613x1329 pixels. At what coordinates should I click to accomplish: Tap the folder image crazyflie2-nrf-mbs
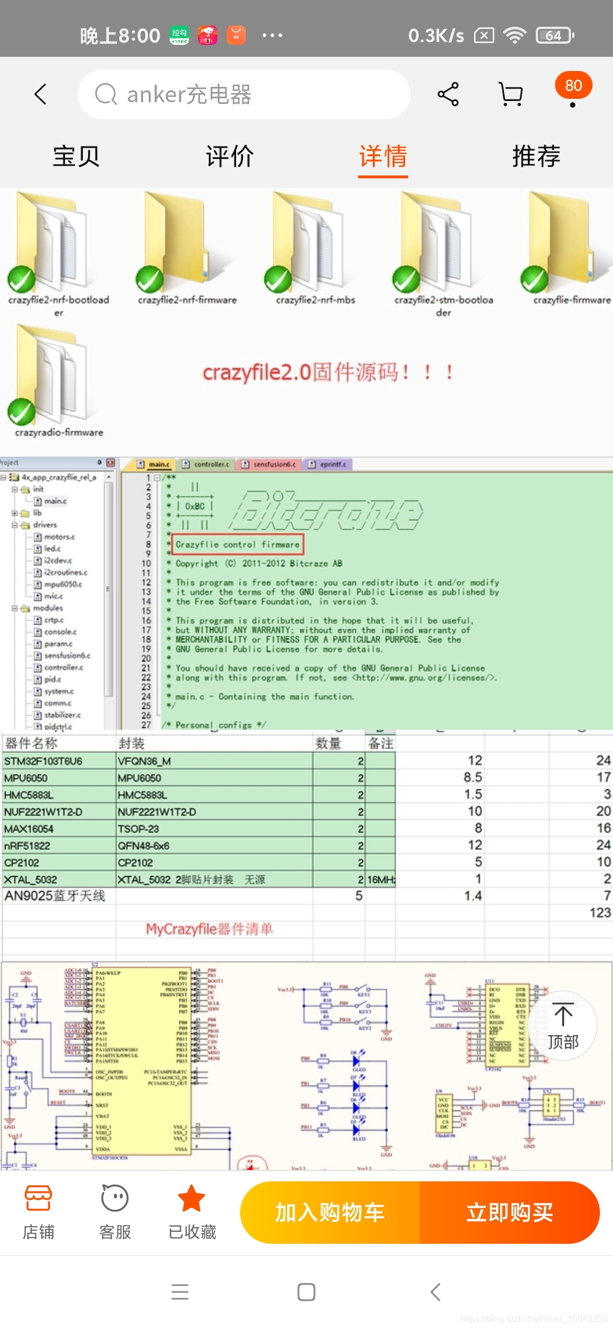tap(309, 241)
